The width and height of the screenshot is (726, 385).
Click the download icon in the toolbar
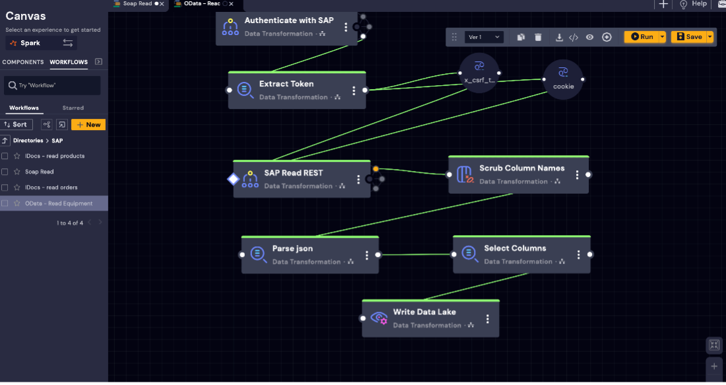560,37
